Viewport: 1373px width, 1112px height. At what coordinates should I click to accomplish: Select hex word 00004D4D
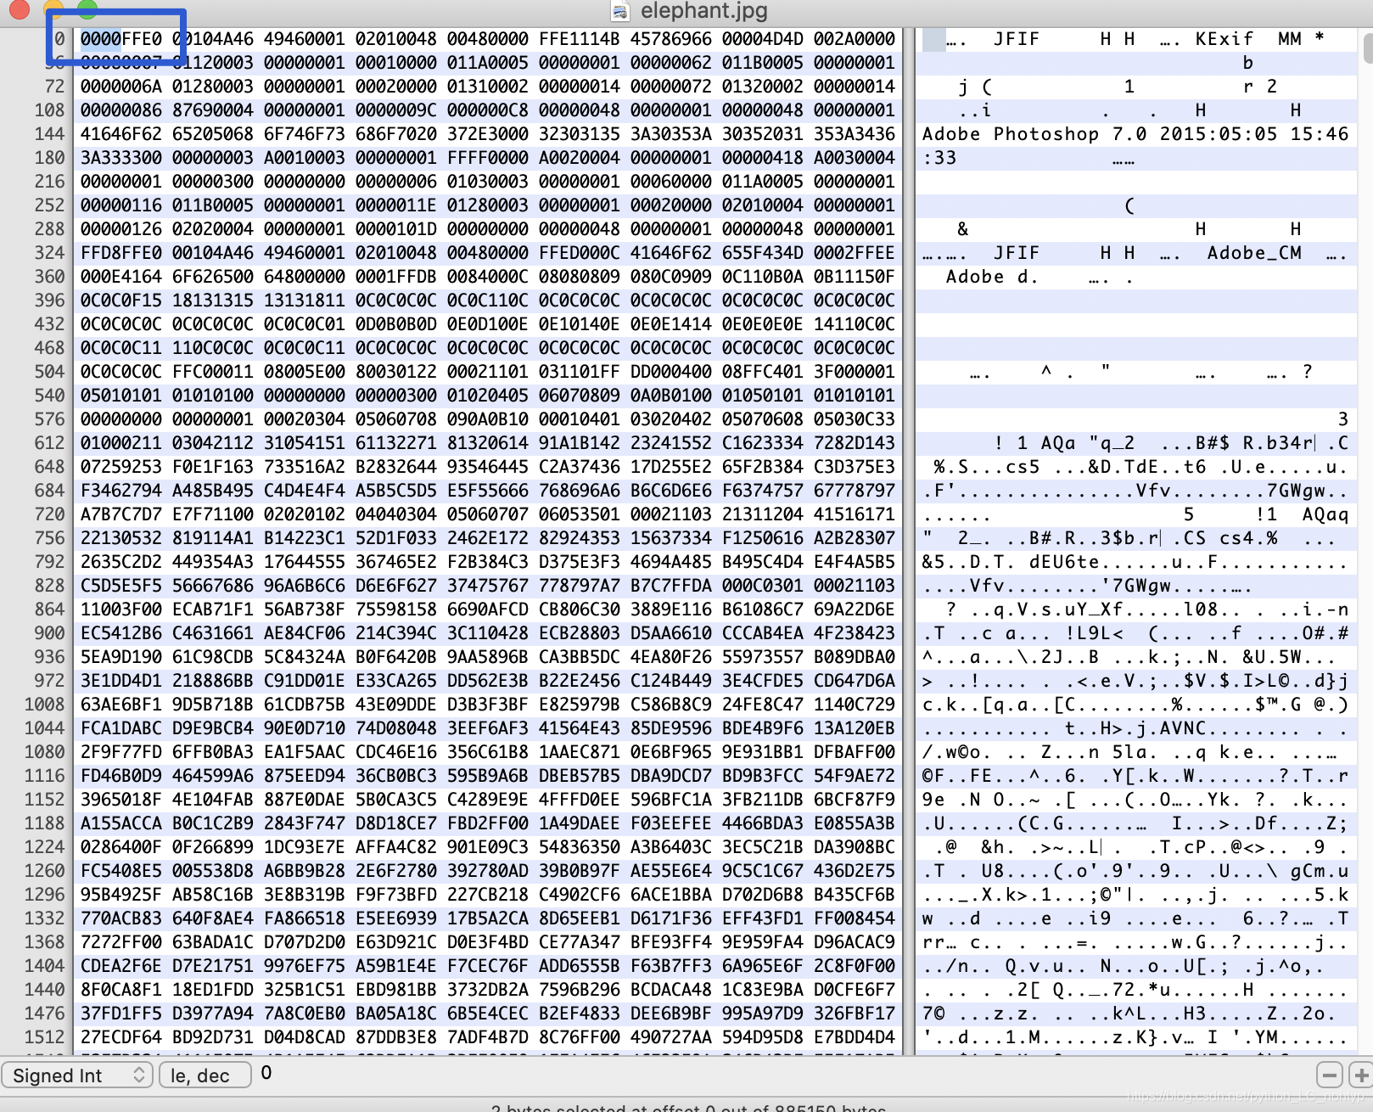click(x=762, y=39)
